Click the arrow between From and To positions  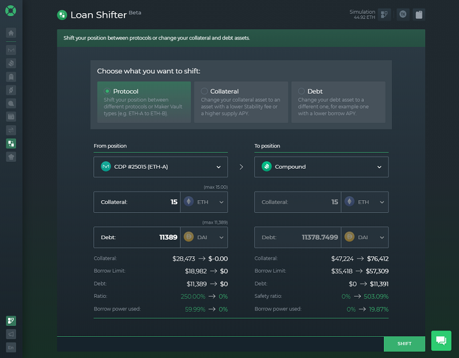(241, 167)
